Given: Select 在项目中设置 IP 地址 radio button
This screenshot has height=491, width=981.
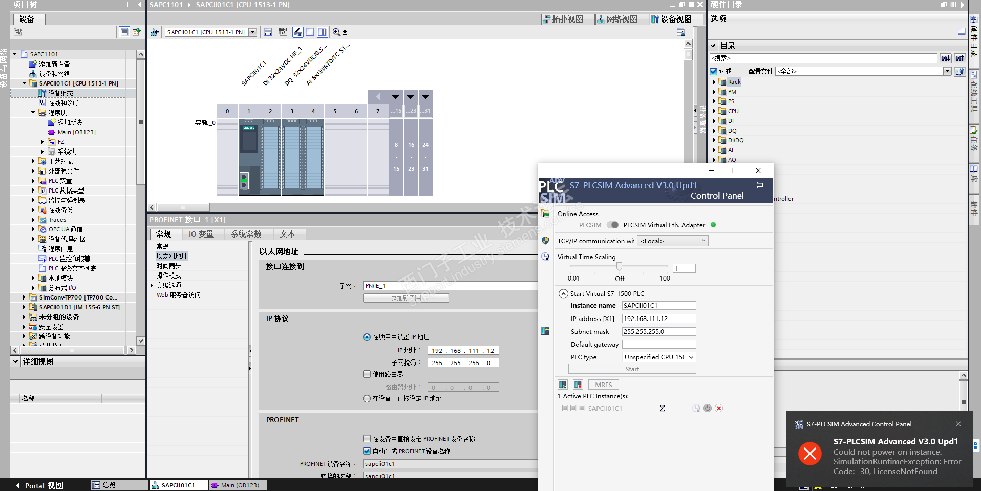Looking at the screenshot, I should (x=367, y=337).
